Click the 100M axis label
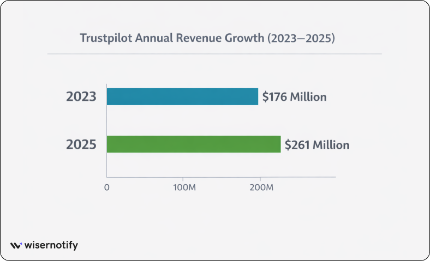Image resolution: width=430 pixels, height=261 pixels. [x=183, y=187]
